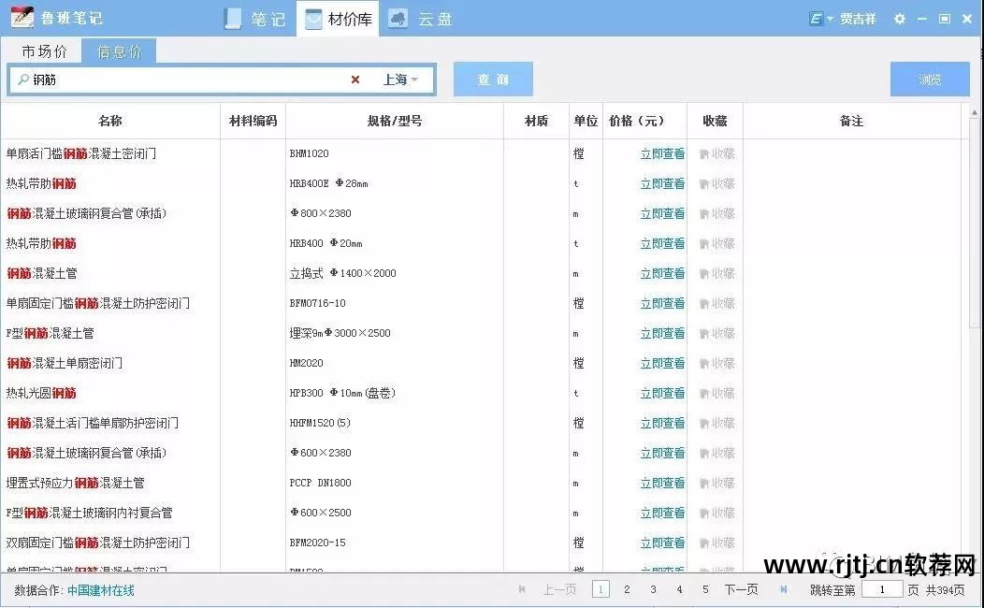The height and width of the screenshot is (608, 984).
Task: Toggle 收藏 for 热轧光圆钢筋 HPB300 row
Action: point(716,394)
